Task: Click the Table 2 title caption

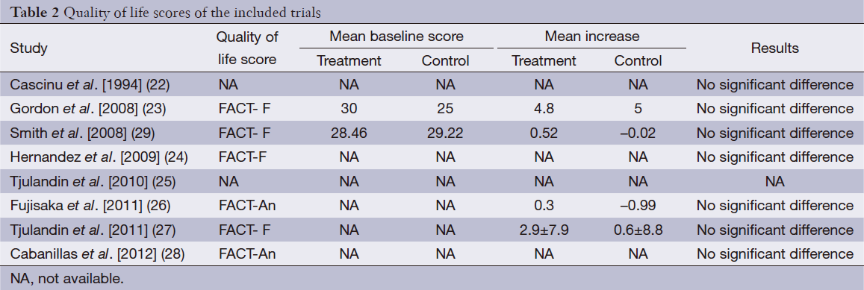Action: [165, 12]
